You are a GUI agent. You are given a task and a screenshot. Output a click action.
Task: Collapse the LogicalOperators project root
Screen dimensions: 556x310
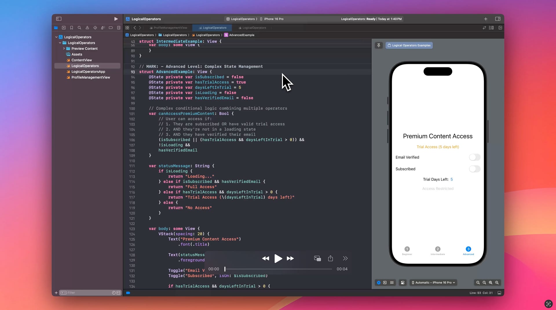pyautogui.click(x=56, y=37)
